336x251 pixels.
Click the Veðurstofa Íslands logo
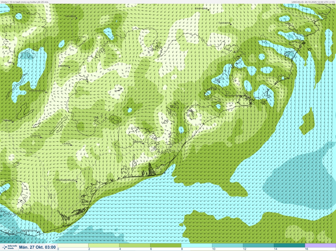tap(9, 247)
